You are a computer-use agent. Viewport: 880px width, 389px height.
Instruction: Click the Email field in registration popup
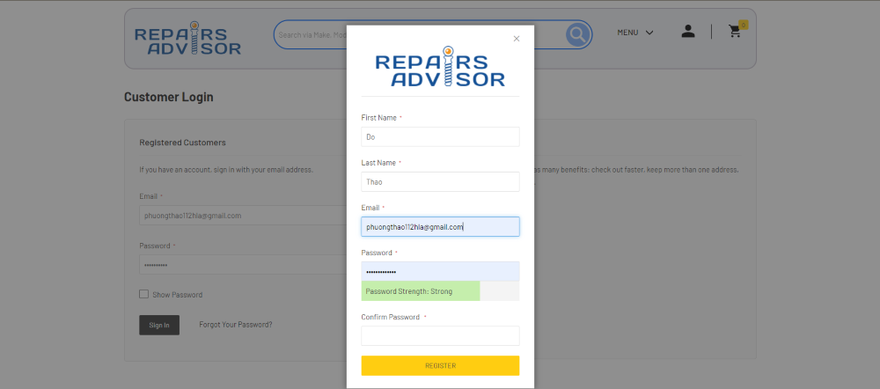[x=440, y=227]
